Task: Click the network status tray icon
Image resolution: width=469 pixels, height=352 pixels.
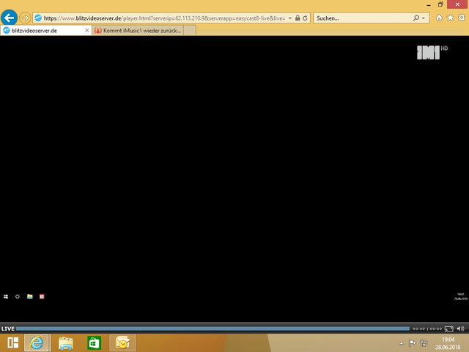Action: click(x=424, y=343)
